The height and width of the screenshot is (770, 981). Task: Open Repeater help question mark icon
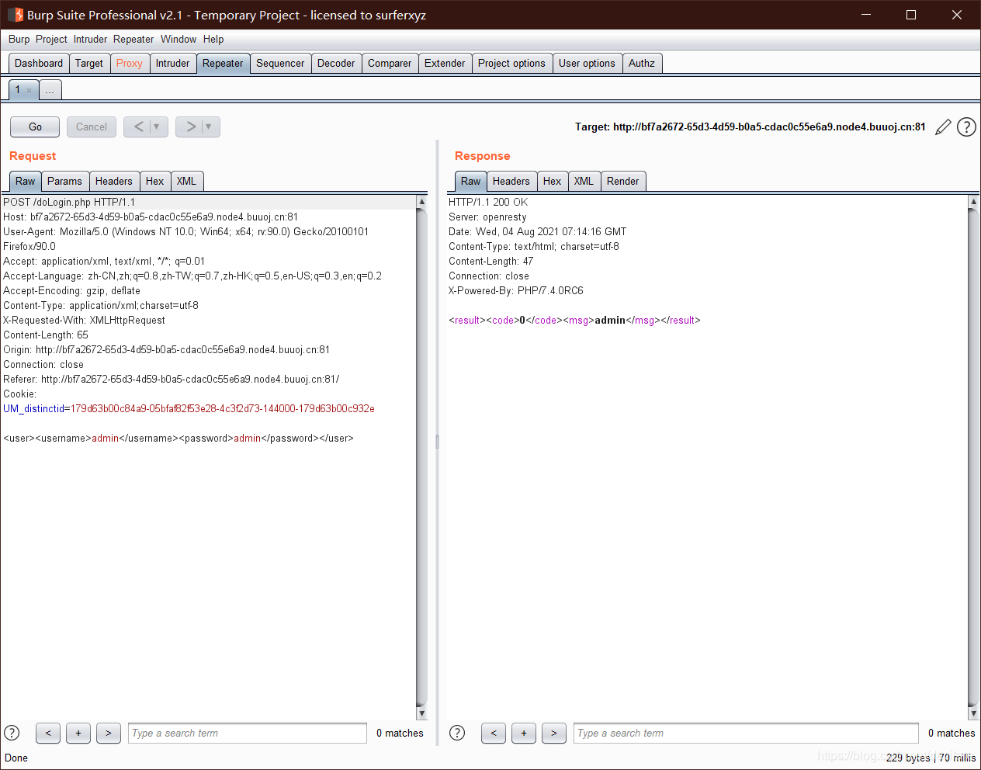pos(966,127)
